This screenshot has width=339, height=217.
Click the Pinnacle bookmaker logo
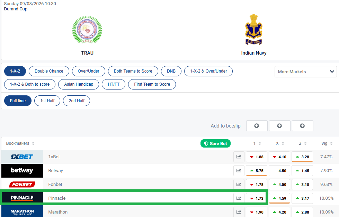pos(22,198)
